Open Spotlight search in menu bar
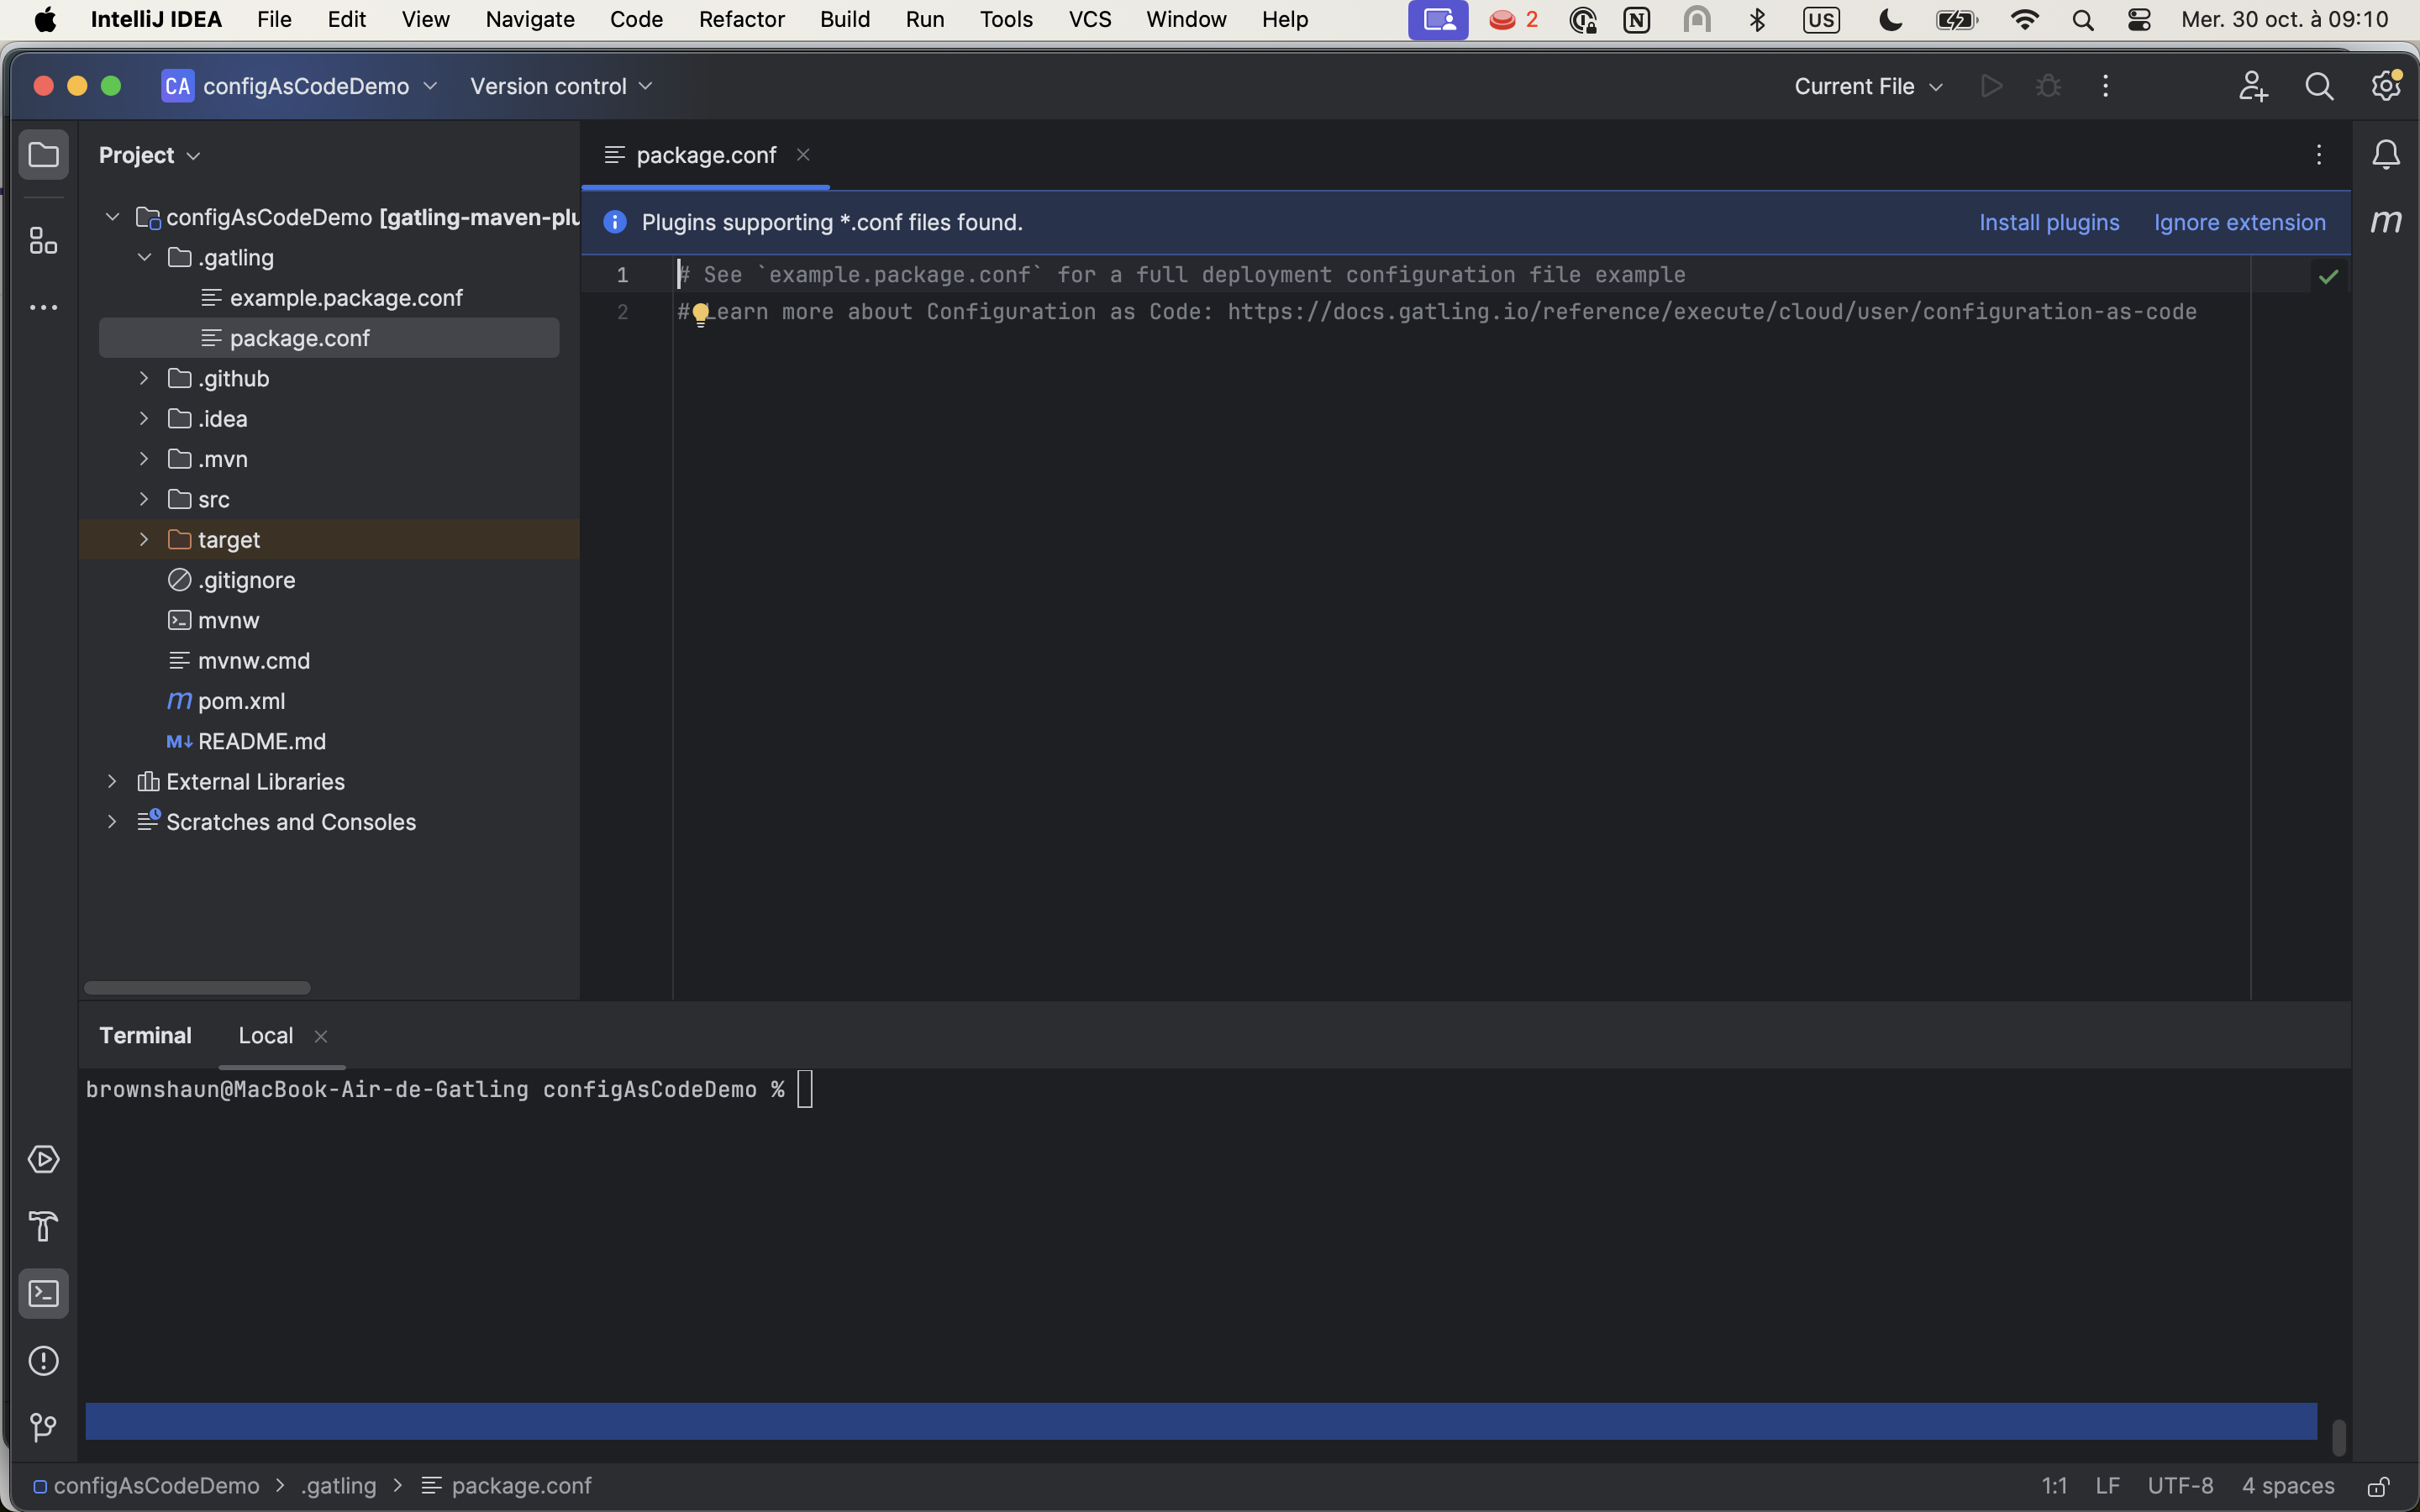 (2083, 20)
